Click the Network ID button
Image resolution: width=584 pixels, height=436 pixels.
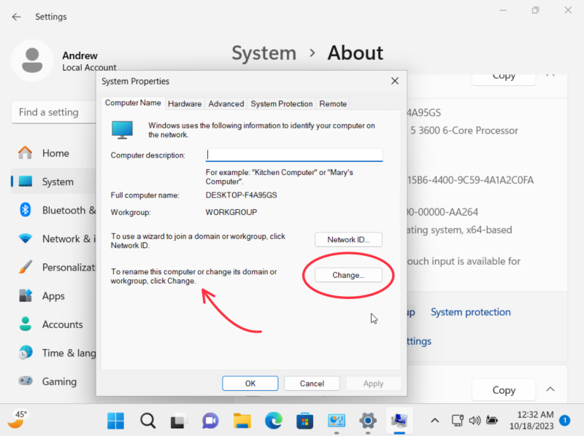348,239
